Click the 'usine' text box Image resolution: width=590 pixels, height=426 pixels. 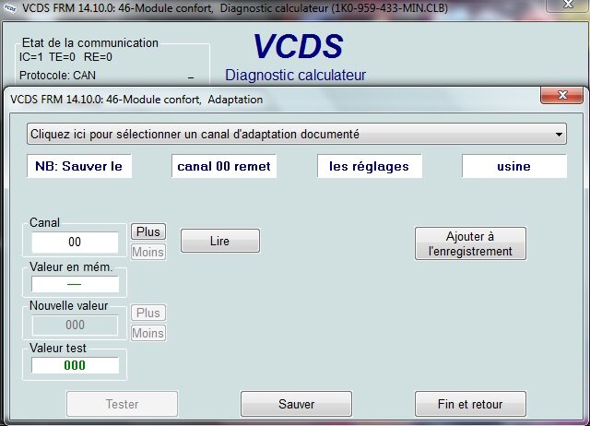point(514,166)
